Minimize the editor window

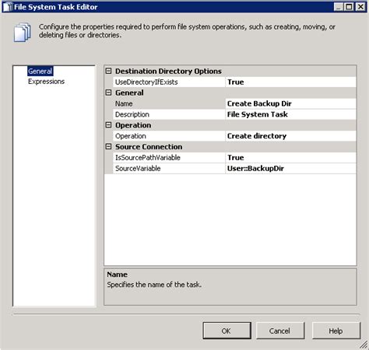(339, 6)
